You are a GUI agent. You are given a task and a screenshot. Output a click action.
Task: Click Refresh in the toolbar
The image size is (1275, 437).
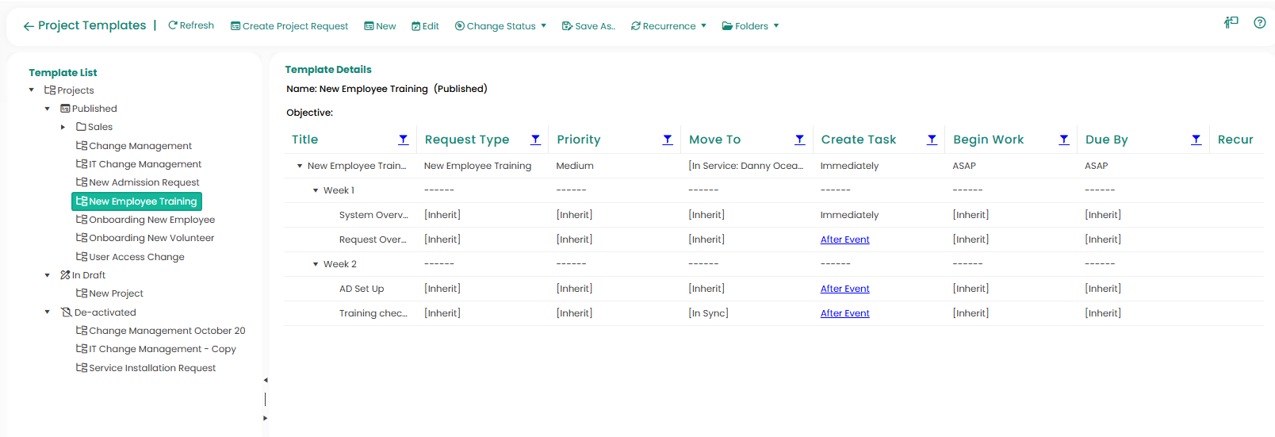(x=191, y=25)
